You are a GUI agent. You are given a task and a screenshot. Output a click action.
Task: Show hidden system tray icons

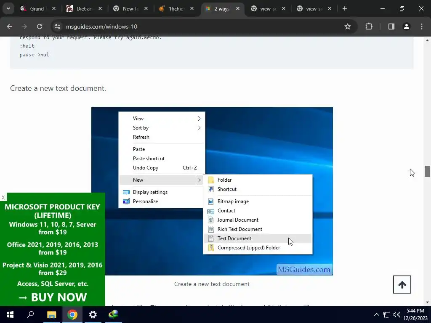click(x=377, y=315)
